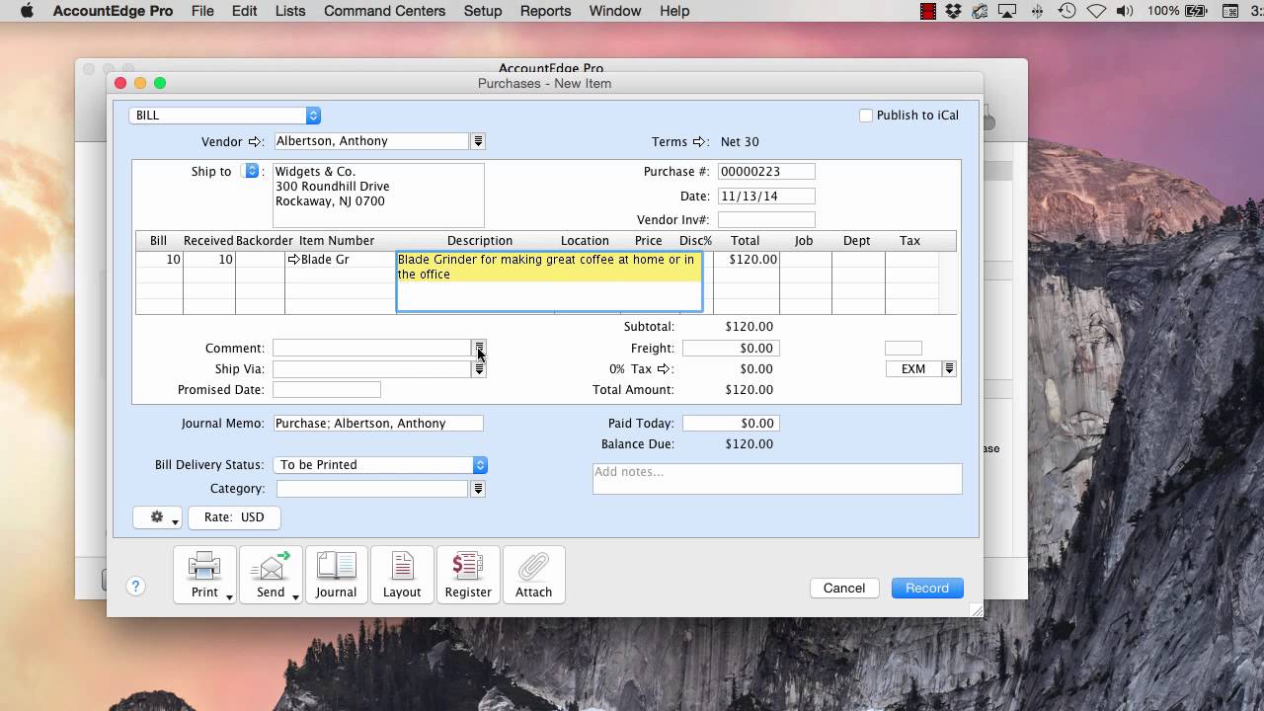Expand the Print button arrow menu
Screen dimensions: 1264x711
(229, 596)
